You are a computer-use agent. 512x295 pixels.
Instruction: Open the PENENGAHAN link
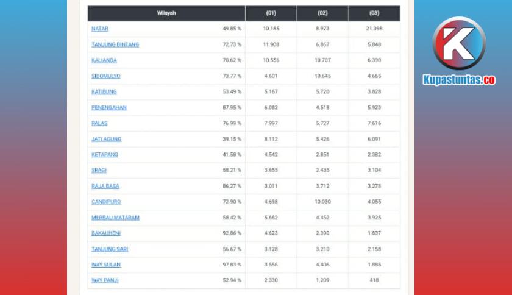click(x=108, y=107)
